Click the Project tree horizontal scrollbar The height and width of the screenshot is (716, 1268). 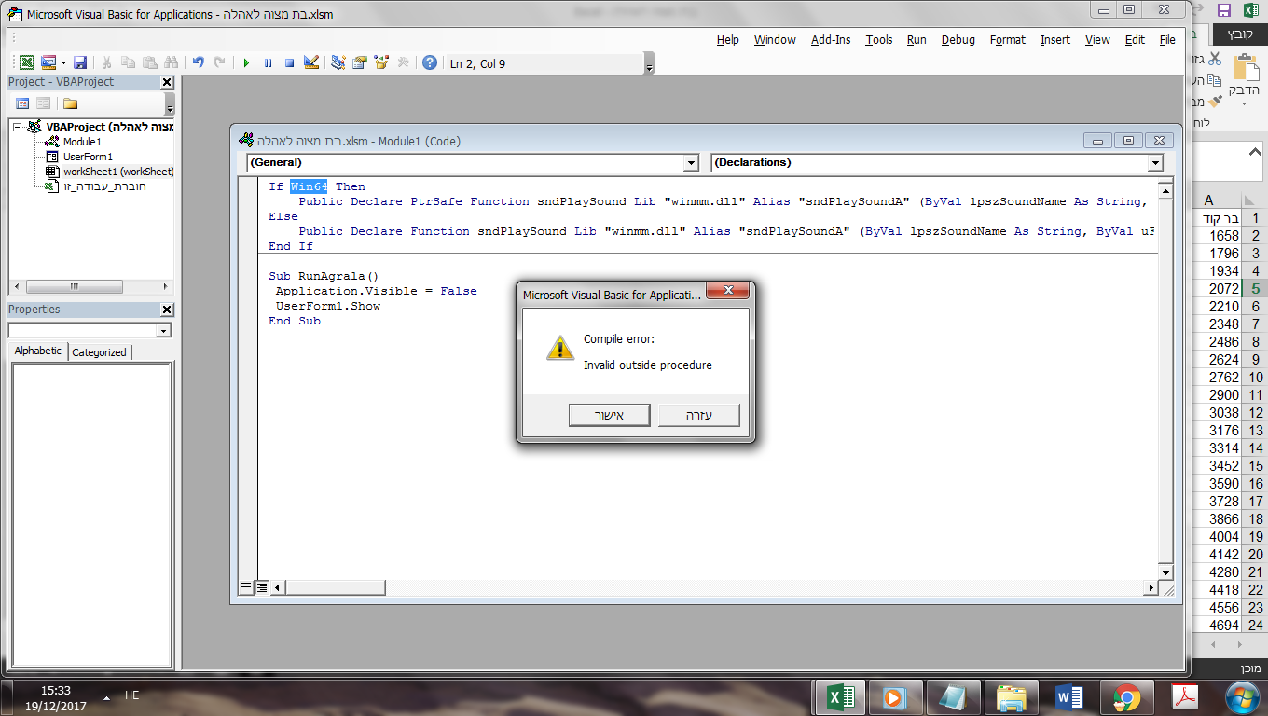tap(91, 287)
